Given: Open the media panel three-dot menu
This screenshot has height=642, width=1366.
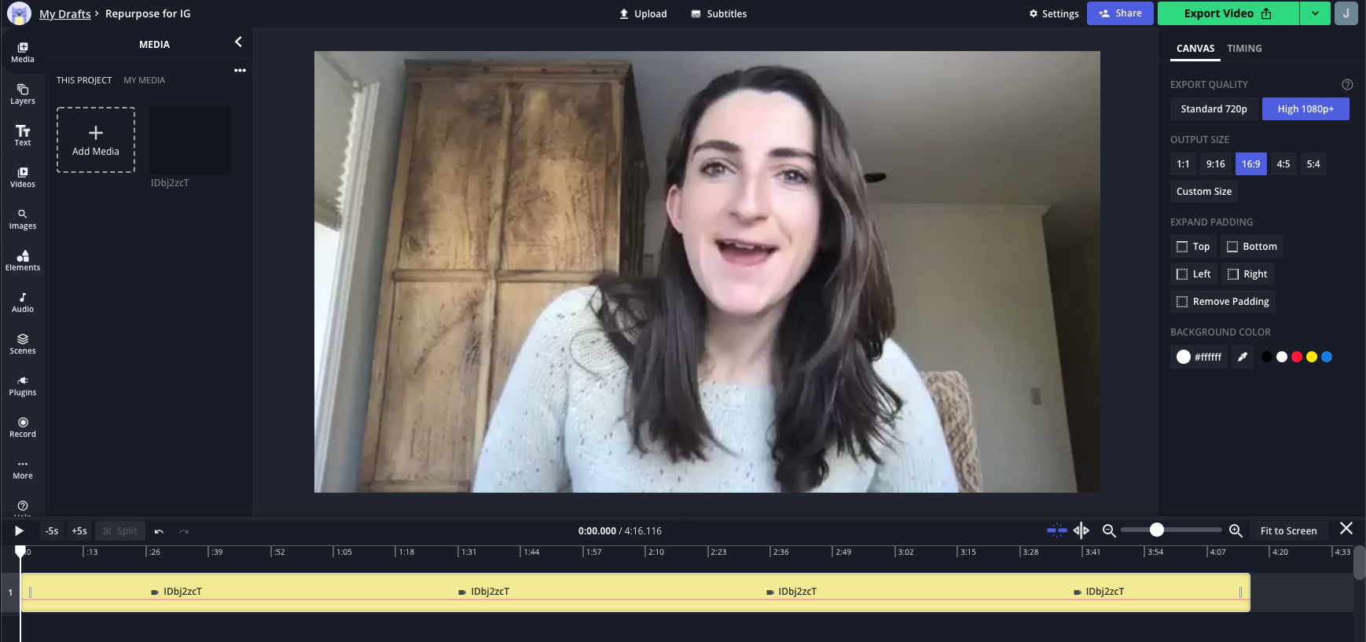Looking at the screenshot, I should pyautogui.click(x=240, y=71).
